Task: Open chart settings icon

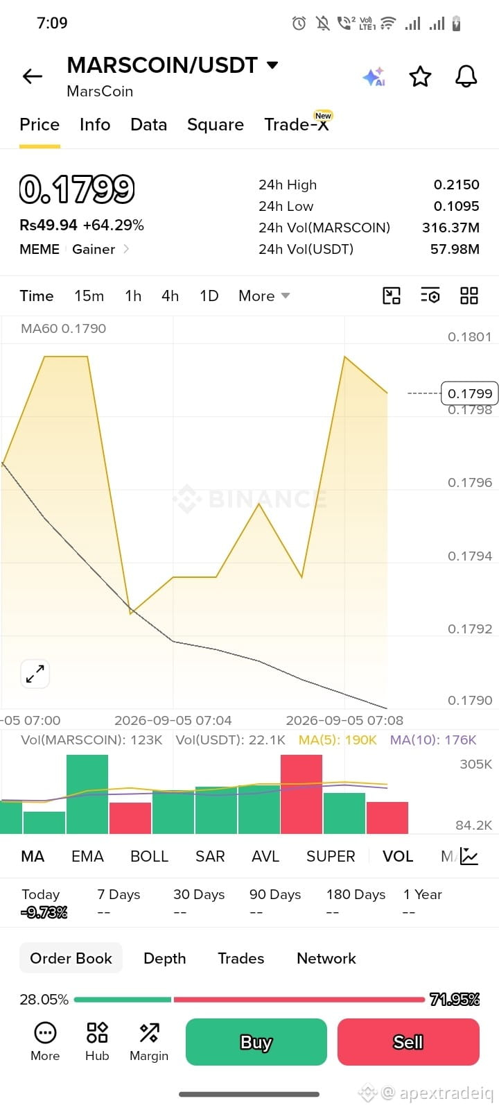Action: (x=430, y=296)
